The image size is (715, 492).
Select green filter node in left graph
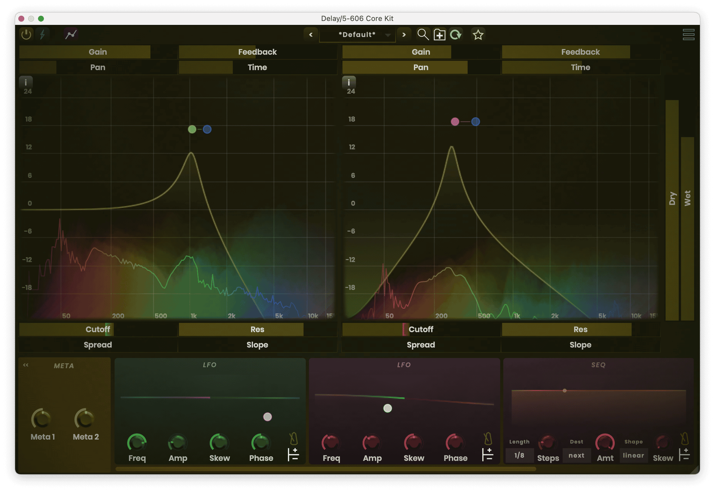click(x=192, y=129)
